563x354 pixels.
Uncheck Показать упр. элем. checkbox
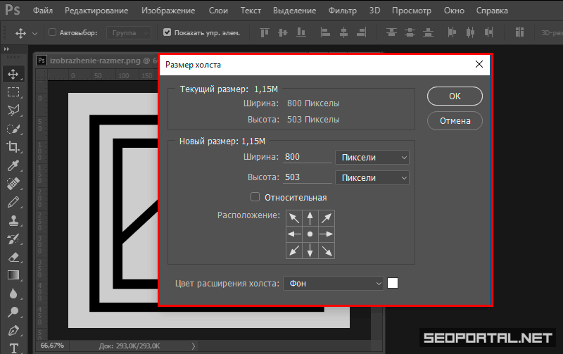167,32
